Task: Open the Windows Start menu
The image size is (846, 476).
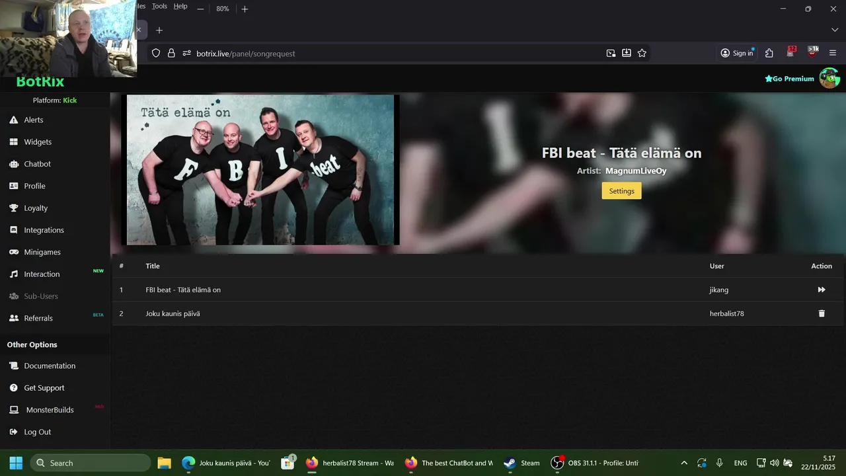Action: (16, 463)
